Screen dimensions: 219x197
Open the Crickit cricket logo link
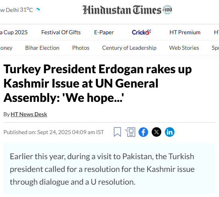(142, 32)
